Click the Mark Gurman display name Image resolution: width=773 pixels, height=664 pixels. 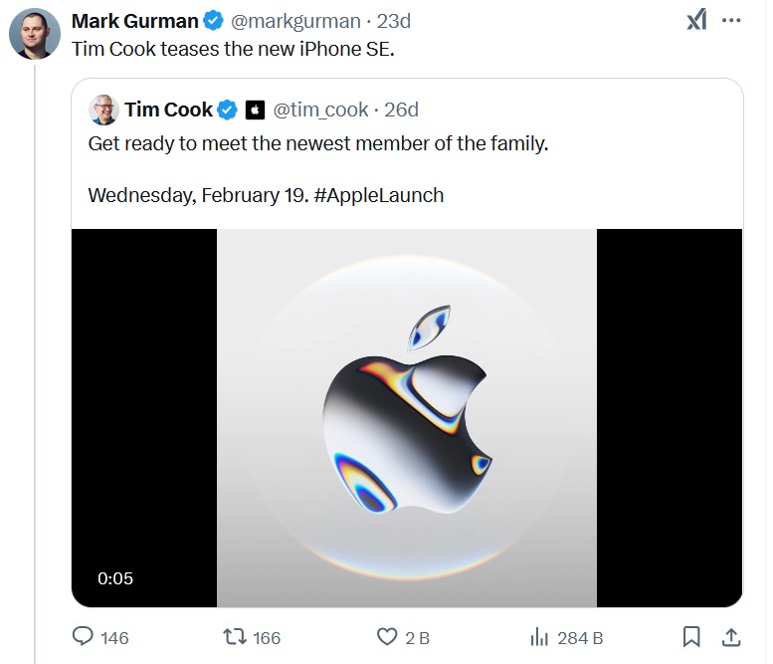pos(135,21)
